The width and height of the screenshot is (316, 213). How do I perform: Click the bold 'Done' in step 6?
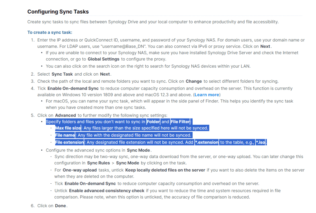pyautogui.click(x=60, y=206)
